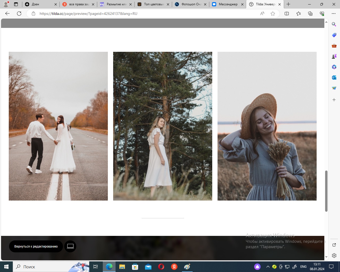Add a new sidebar app with plus
The height and width of the screenshot is (272, 340).
click(334, 100)
